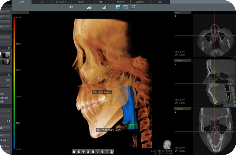The width and height of the screenshot is (236, 155).
Task: Click the 3D view label
Action: point(15,12)
